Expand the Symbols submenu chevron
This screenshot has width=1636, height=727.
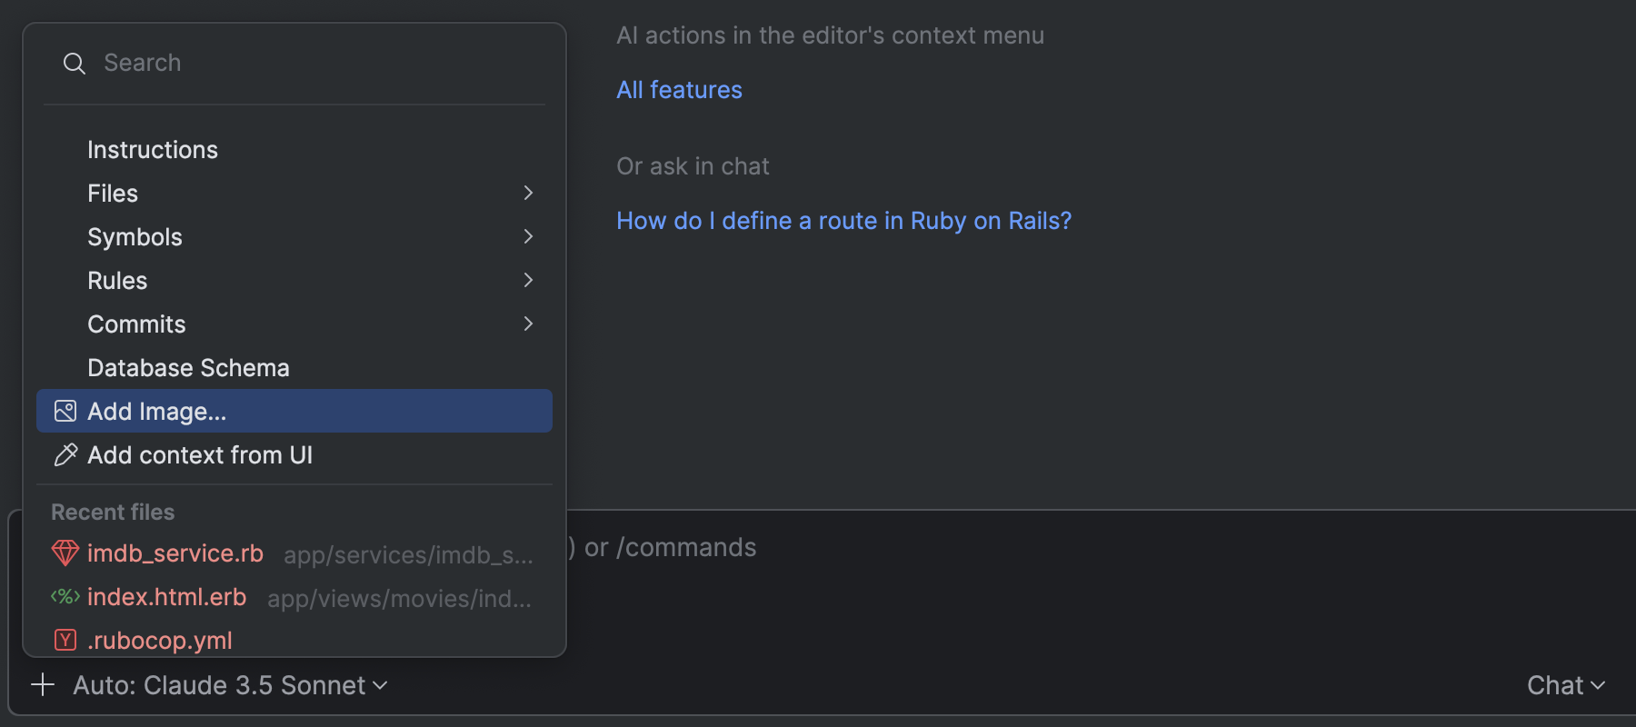(x=528, y=237)
